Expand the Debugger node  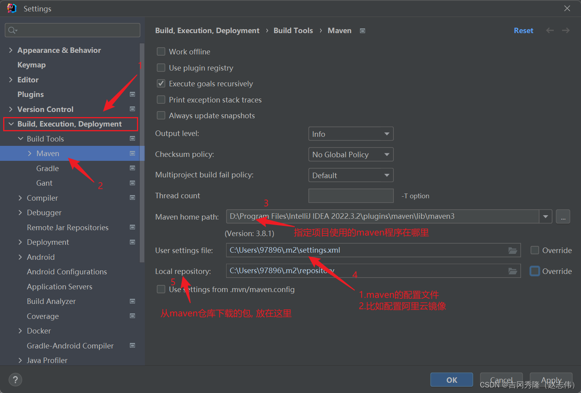[21, 212]
